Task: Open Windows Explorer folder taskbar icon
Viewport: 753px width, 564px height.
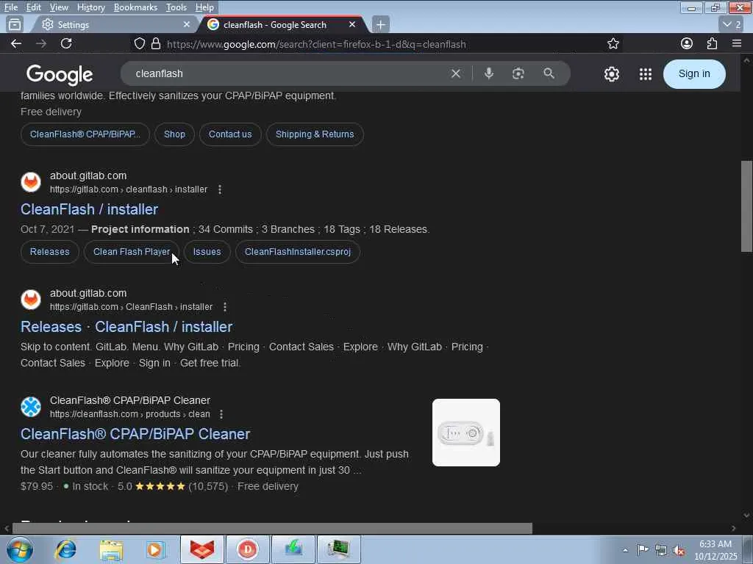Action: (112, 549)
